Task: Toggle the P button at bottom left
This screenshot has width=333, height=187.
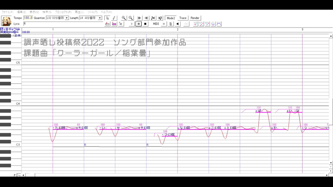Action: [x=15, y=175]
